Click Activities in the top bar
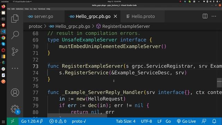The width and height of the screenshot is (222, 125). pos(5,1)
